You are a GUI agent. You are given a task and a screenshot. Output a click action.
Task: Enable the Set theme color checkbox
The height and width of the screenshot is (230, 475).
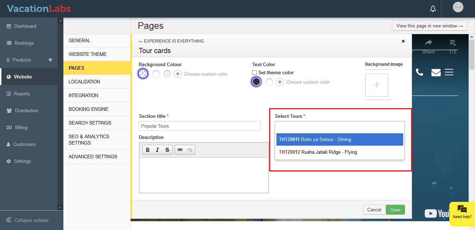pos(255,73)
